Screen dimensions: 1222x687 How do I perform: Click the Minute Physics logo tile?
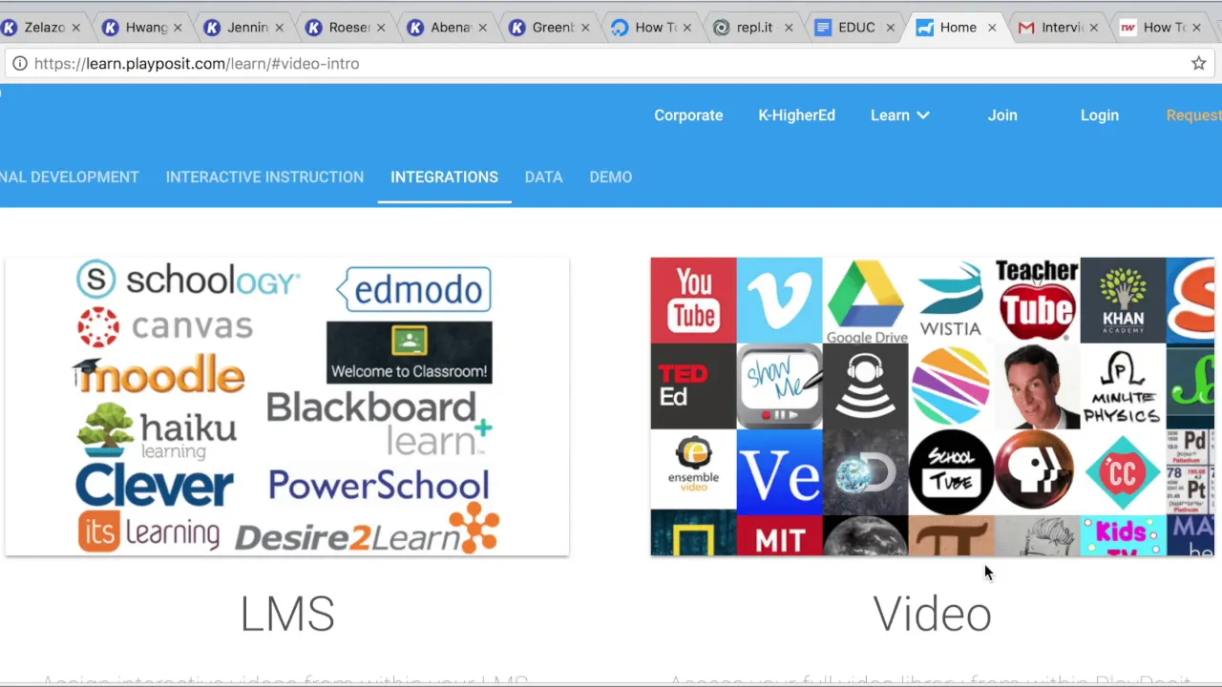(x=1123, y=385)
